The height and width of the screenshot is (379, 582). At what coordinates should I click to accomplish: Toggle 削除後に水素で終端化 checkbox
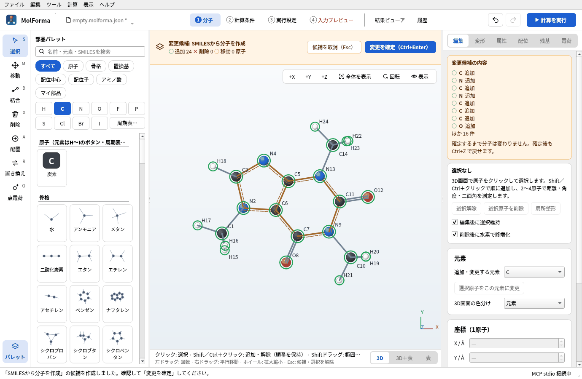[x=455, y=234]
